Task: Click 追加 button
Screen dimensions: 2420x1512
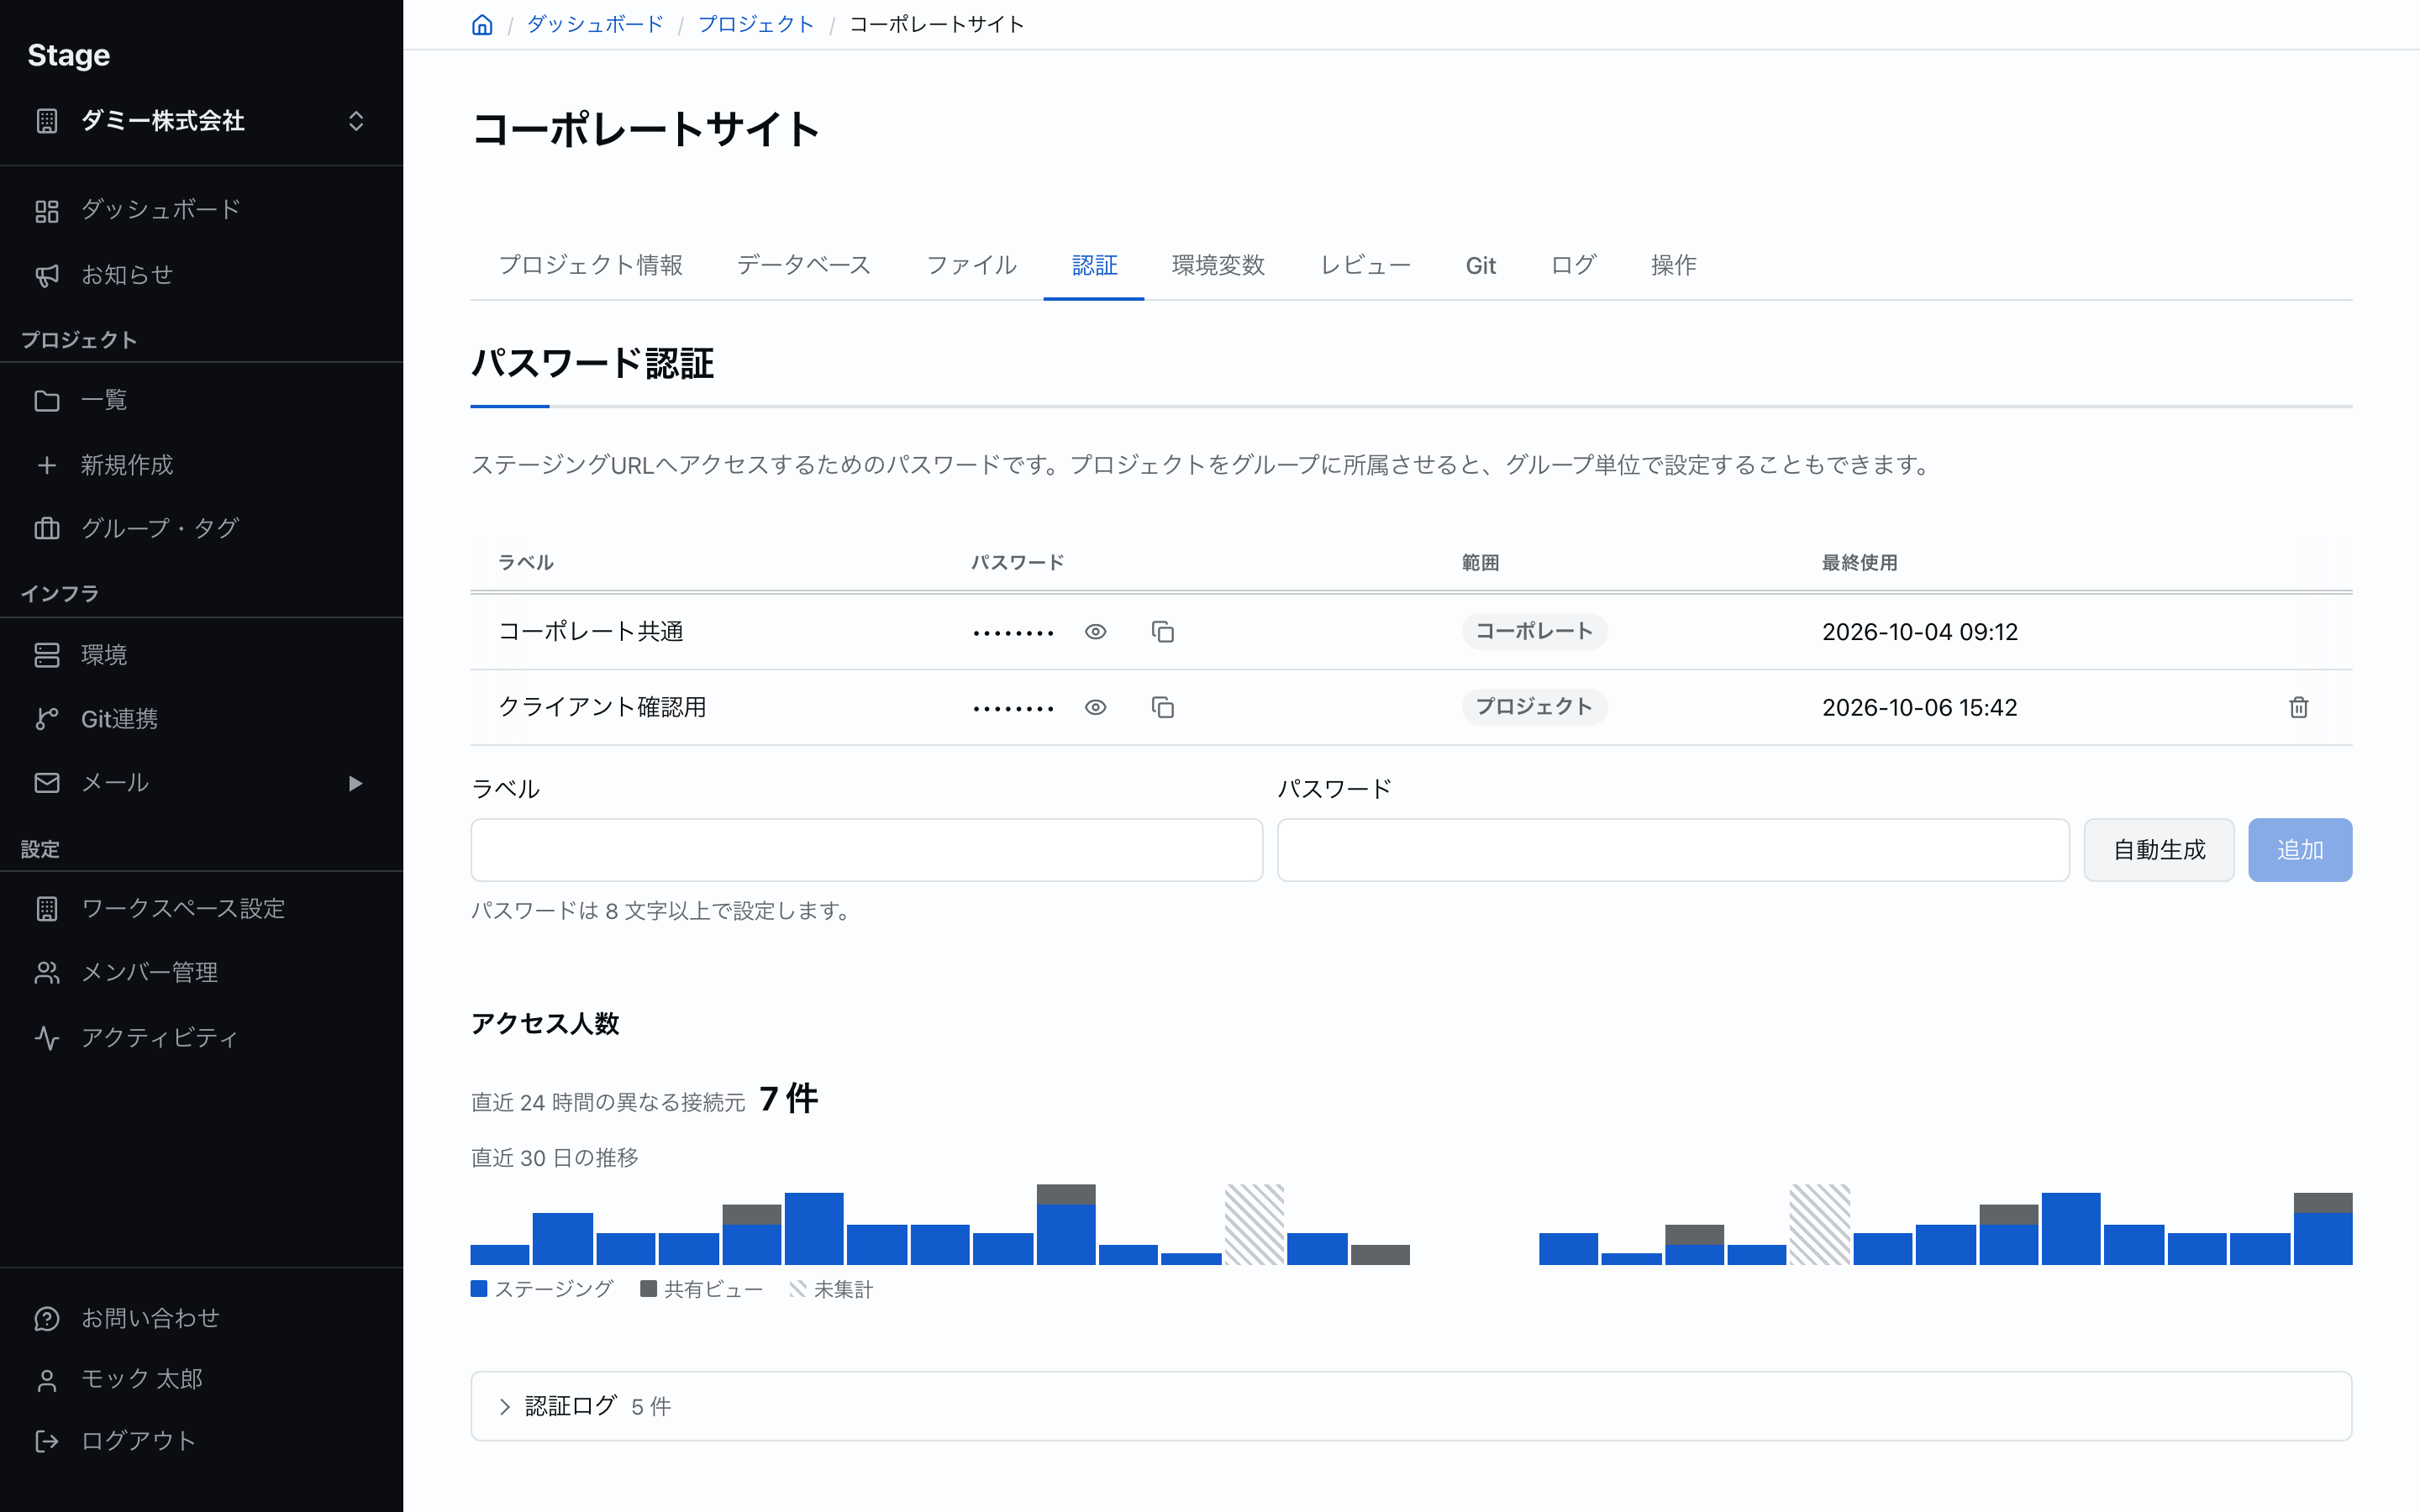Action: point(2300,850)
